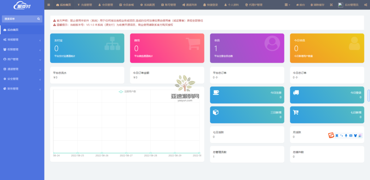Image resolution: width=370 pixels, height=180 pixels.
Task: Click the 2022-08-29 data point on chart
Action: pyautogui.click(x=175, y=153)
